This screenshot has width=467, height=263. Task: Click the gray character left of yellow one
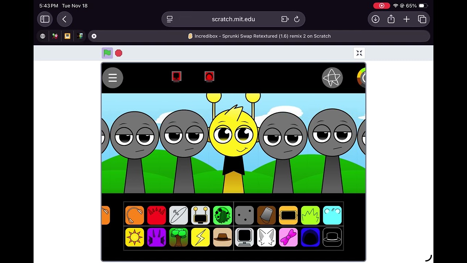click(x=184, y=150)
